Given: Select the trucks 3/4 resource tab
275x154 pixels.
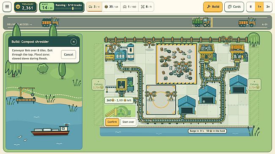Looking at the screenshot, I should (94, 7).
